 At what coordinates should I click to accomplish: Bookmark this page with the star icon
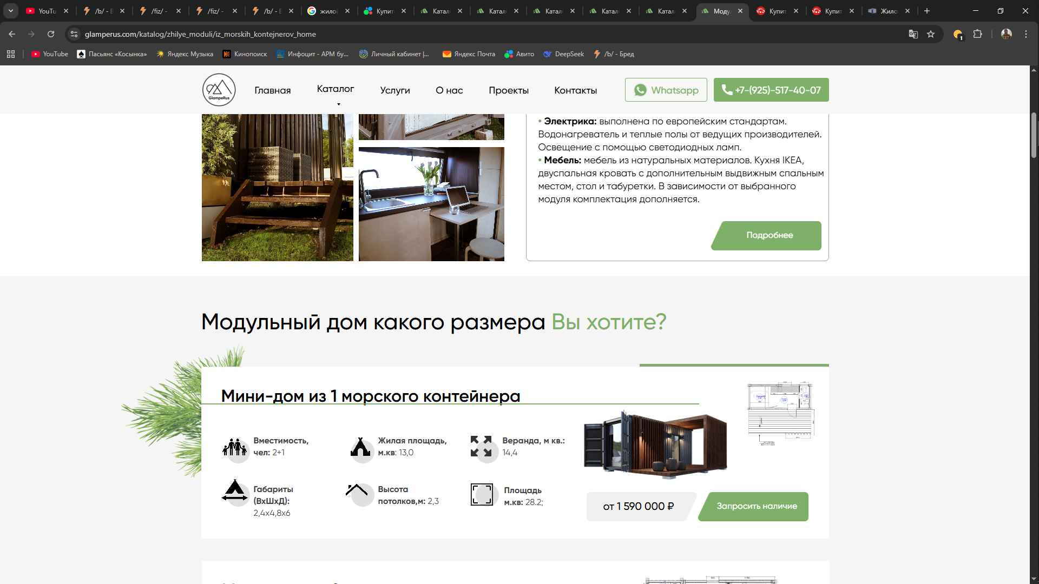tap(931, 34)
